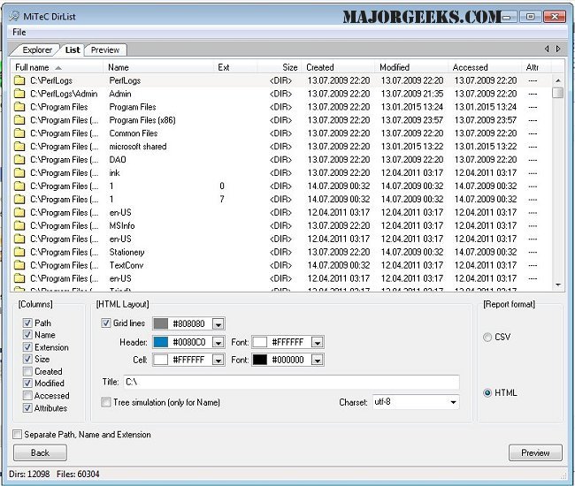Click into the Title input field
This screenshot has width=575, height=486.
(x=291, y=382)
